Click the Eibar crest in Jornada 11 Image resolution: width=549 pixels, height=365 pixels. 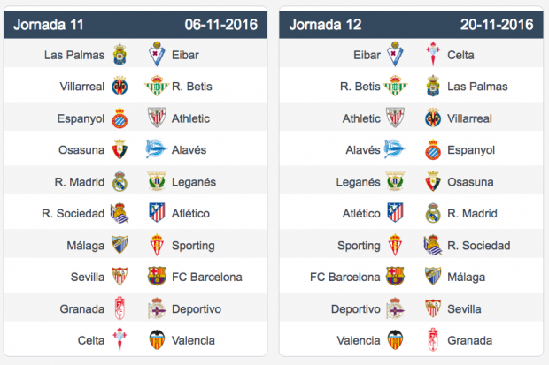point(157,54)
